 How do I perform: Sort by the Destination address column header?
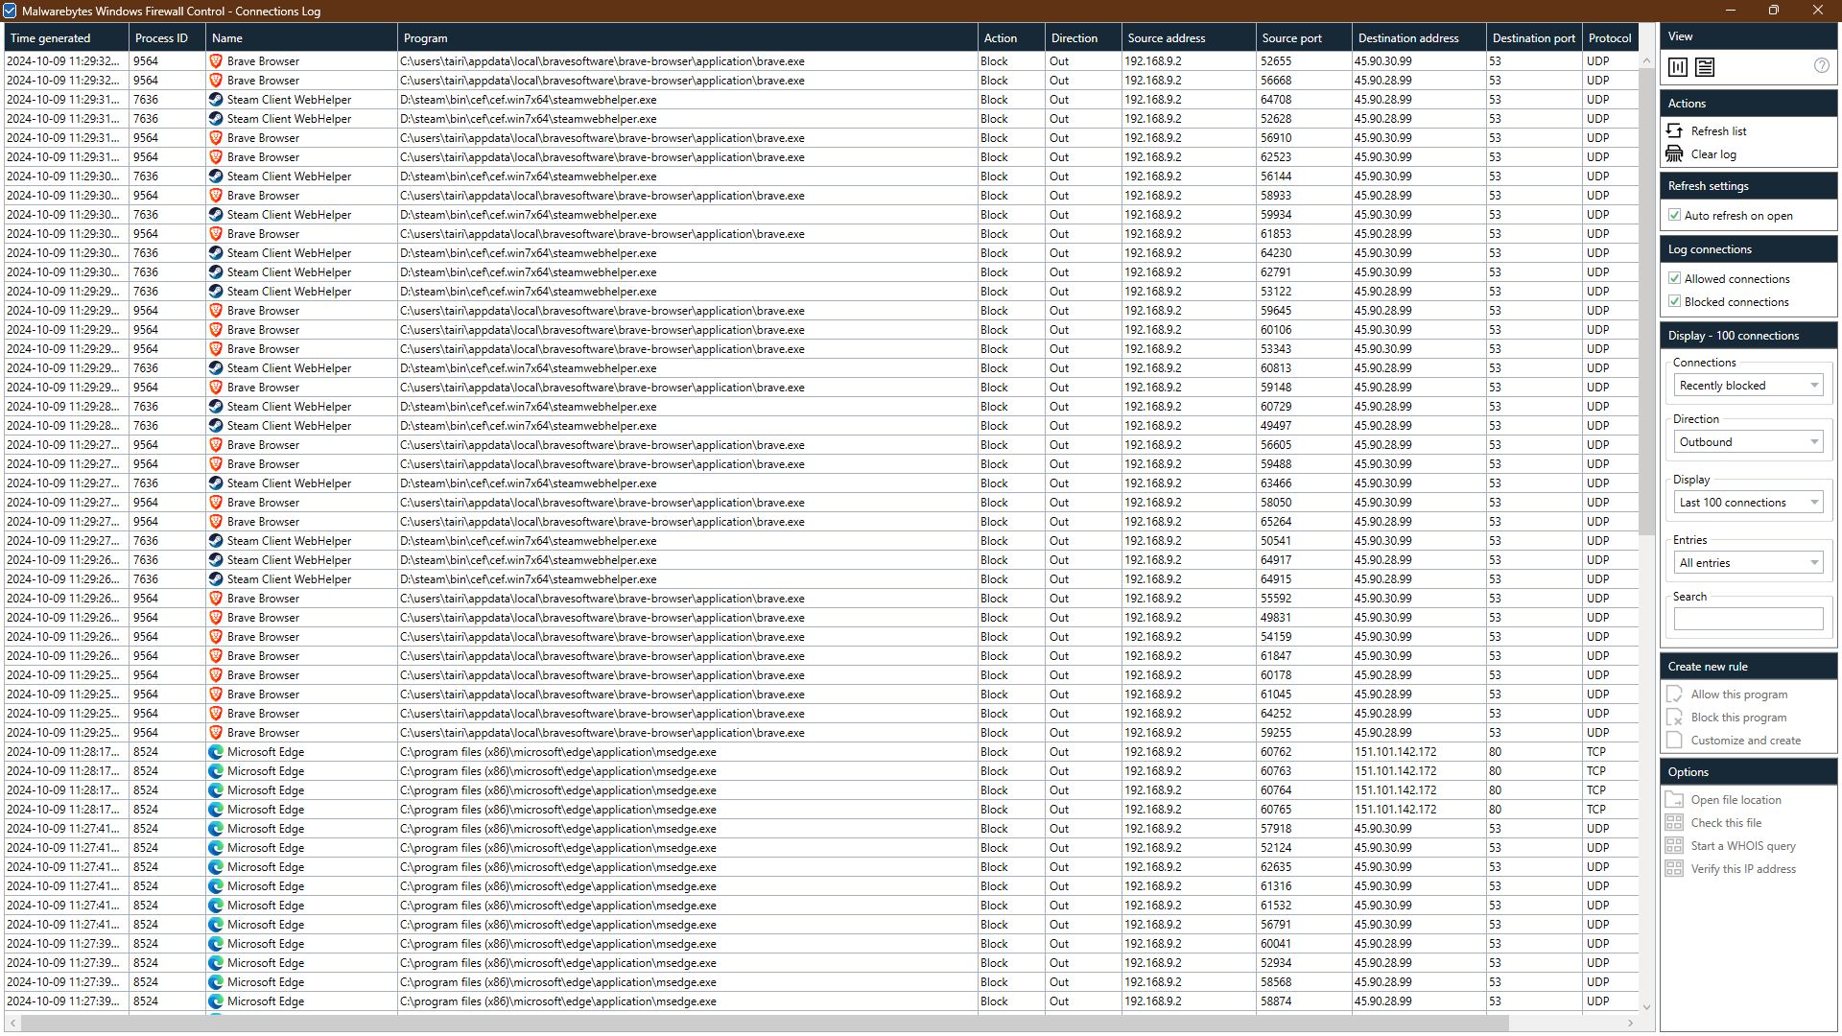click(1407, 38)
